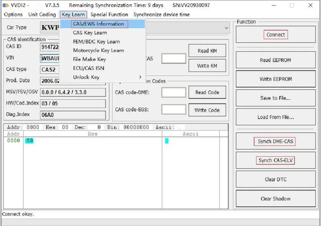Click the CAS code-DME input field
Screen dimensions: 321x226
(173, 92)
